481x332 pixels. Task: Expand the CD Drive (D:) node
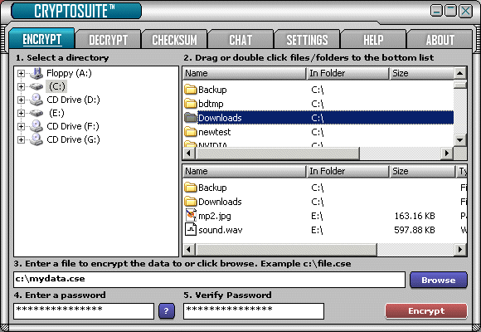tap(21, 100)
